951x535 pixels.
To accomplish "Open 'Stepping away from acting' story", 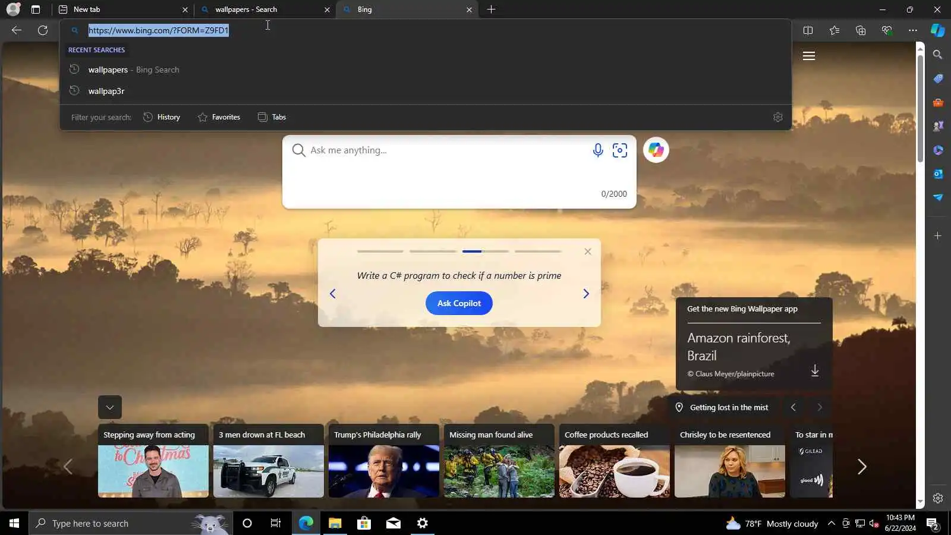I will (x=153, y=460).
